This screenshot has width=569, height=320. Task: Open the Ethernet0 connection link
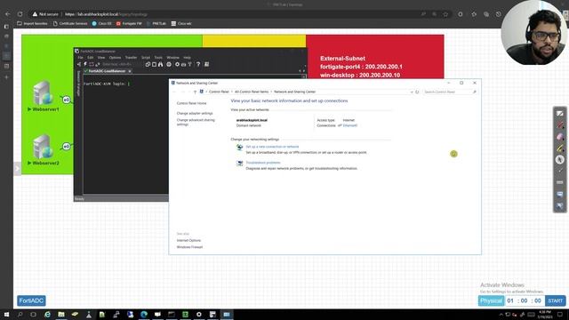tap(349, 125)
